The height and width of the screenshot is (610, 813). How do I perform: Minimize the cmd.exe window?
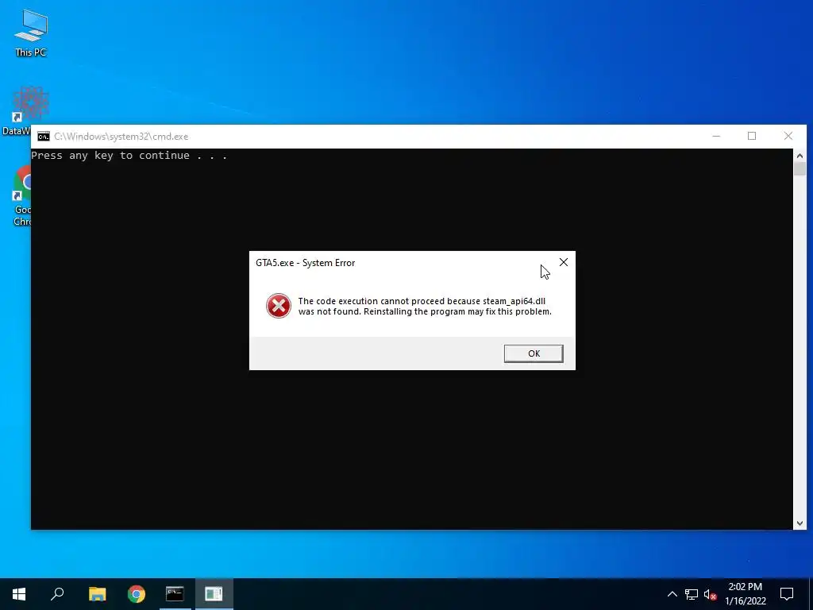pyautogui.click(x=716, y=137)
